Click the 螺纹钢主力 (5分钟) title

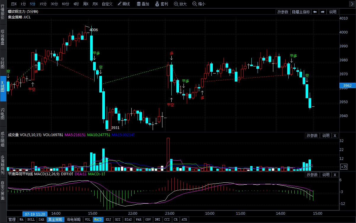click(23, 12)
